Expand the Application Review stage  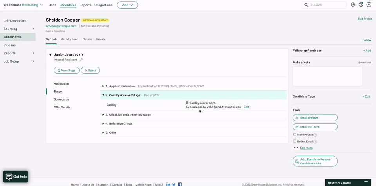(x=103, y=86)
